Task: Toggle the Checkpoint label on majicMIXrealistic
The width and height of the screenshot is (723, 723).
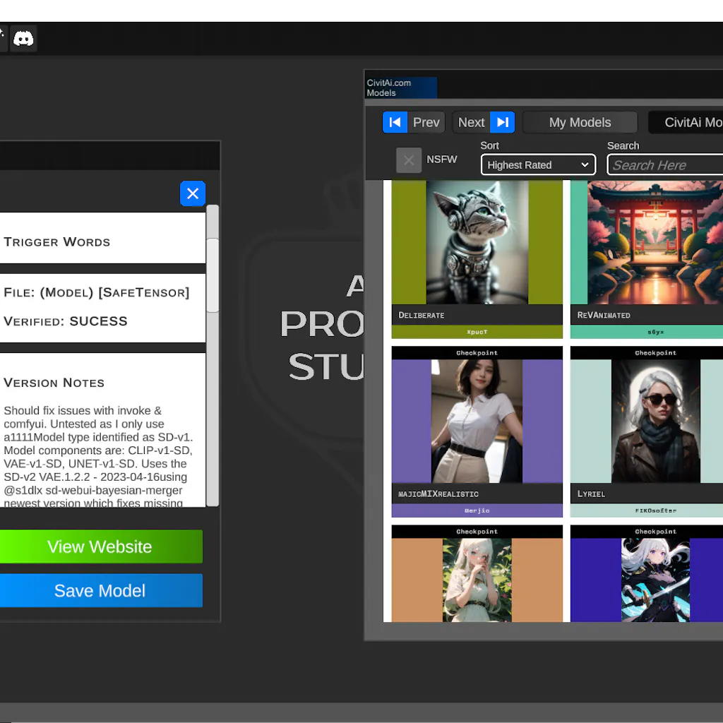Action: [477, 352]
